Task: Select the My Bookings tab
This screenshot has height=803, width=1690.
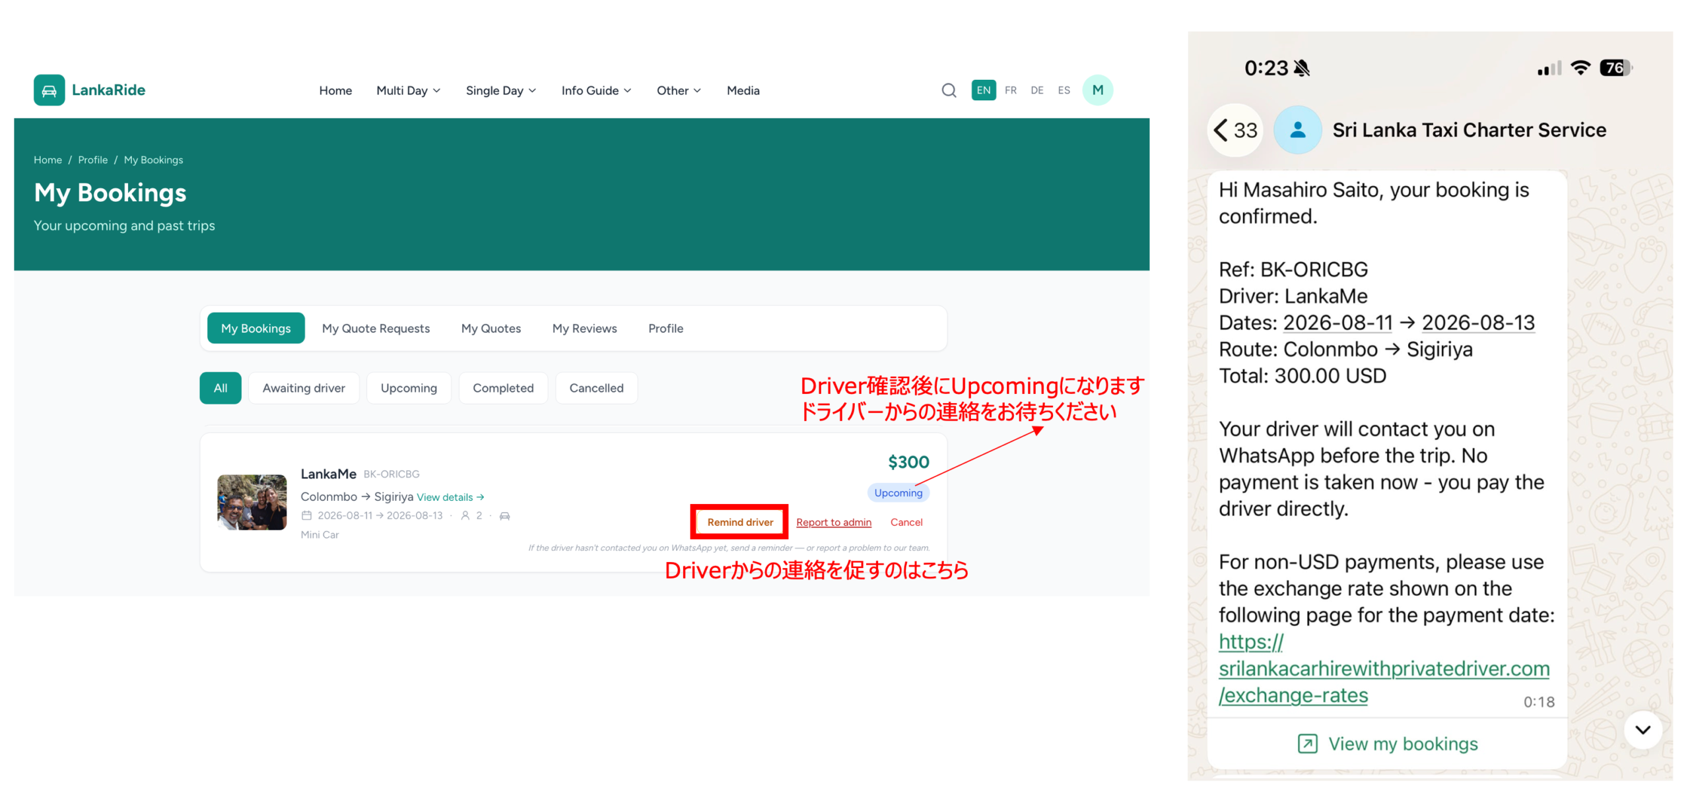Action: tap(255, 328)
